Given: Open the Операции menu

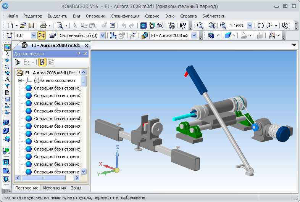Looking at the screenshot, I should point(95,16).
